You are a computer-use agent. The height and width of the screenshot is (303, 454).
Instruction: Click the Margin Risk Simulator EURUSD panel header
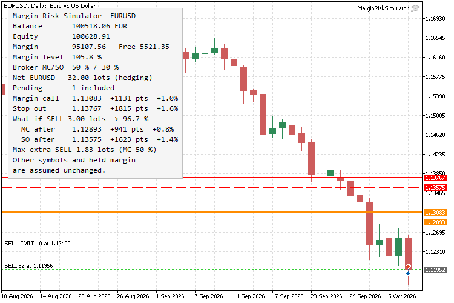click(74, 16)
